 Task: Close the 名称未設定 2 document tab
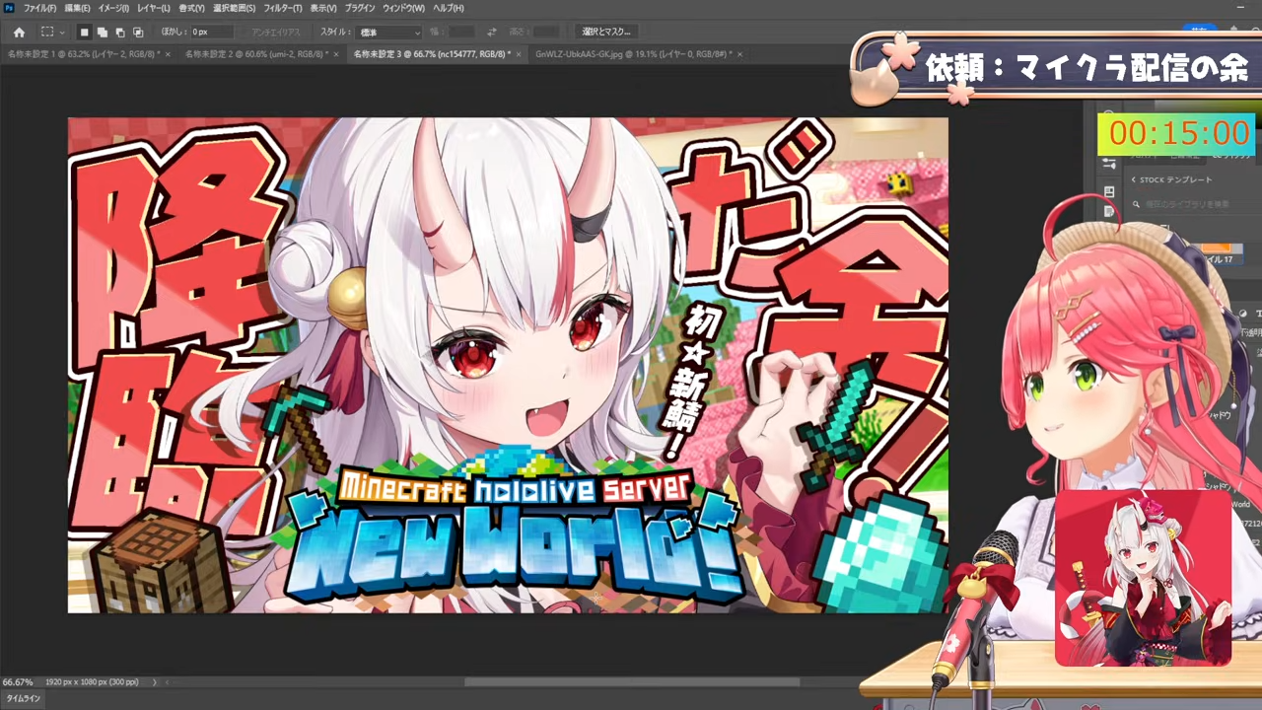coord(337,54)
